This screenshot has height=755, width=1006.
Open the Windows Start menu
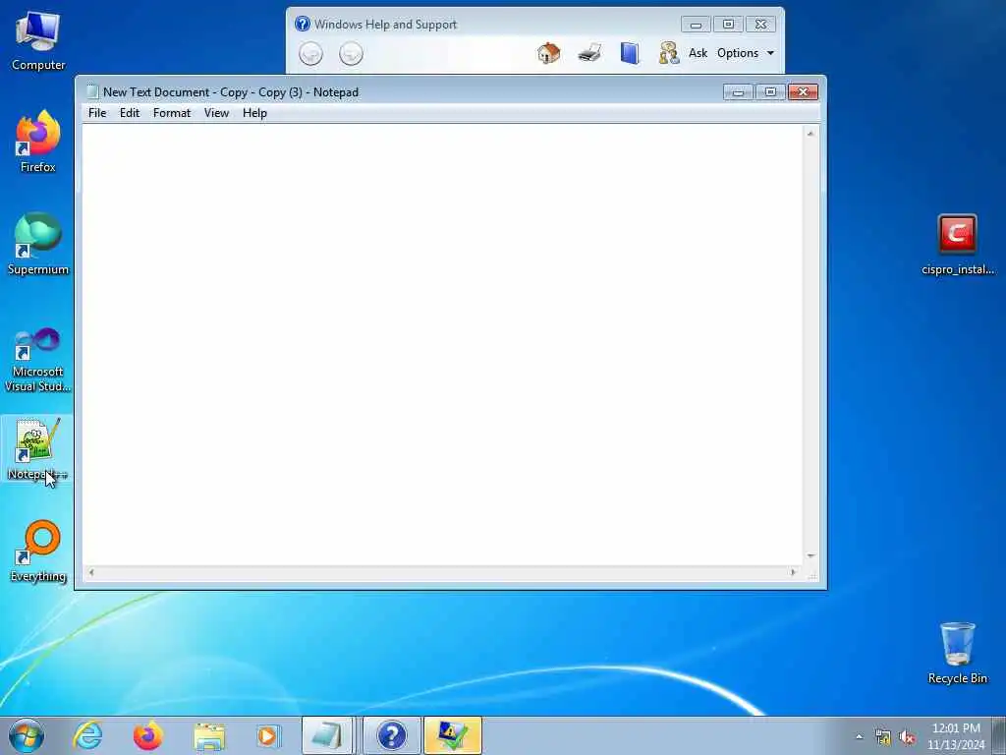(x=27, y=735)
